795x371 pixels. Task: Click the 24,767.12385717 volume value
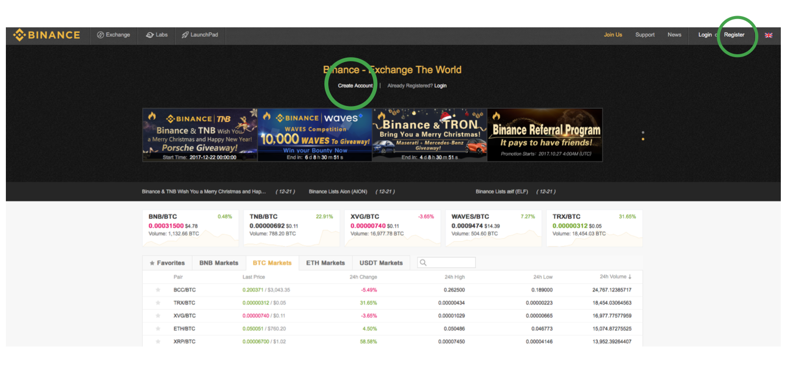click(612, 290)
